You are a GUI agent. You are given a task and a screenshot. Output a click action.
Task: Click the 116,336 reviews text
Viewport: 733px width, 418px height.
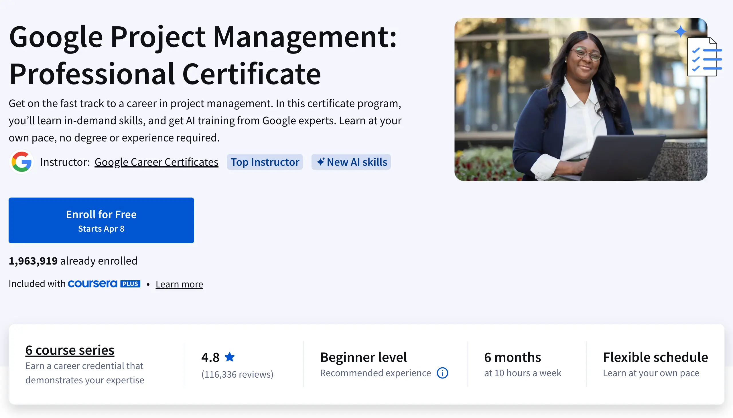click(x=237, y=374)
